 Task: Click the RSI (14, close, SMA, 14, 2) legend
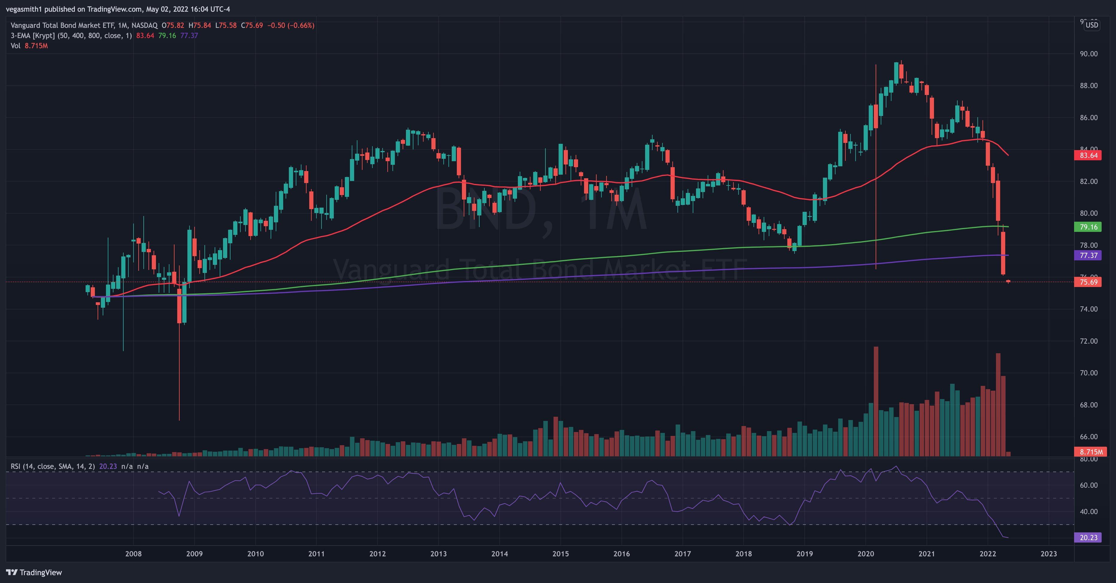[x=52, y=466]
